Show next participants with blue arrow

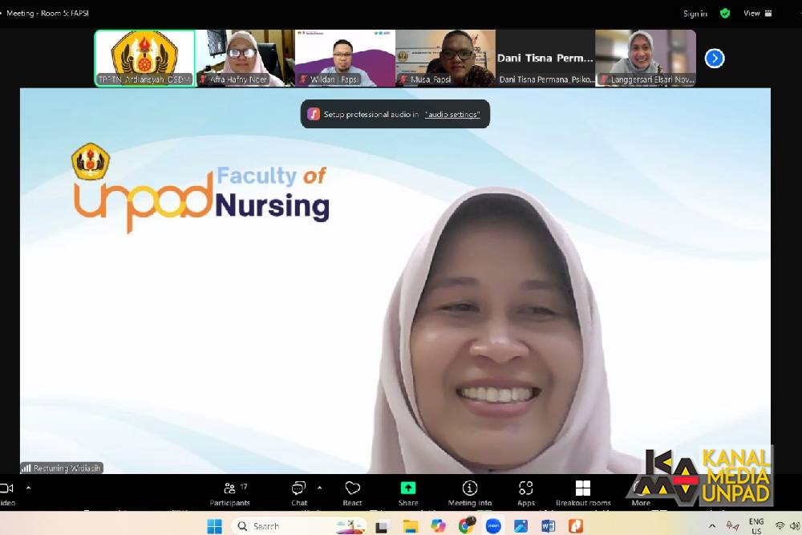714,59
